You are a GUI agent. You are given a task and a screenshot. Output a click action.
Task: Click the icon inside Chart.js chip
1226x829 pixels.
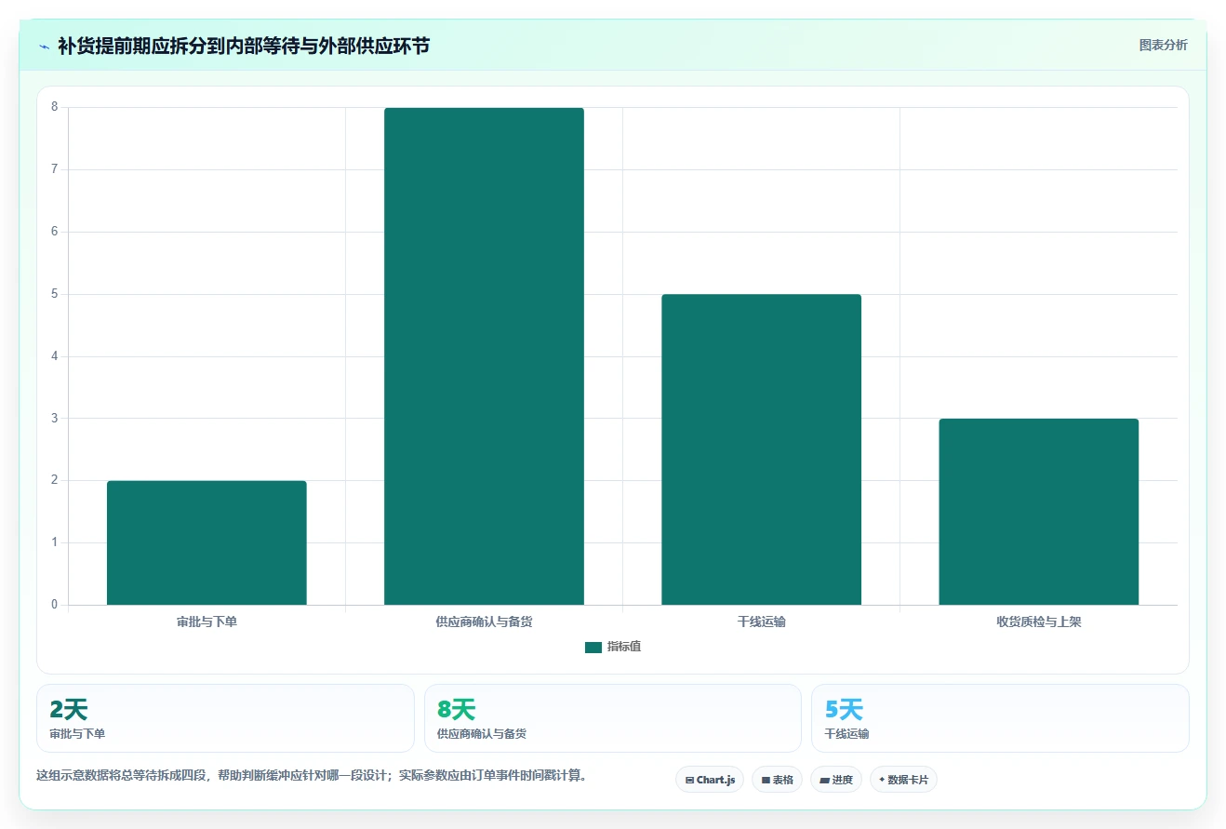(689, 781)
